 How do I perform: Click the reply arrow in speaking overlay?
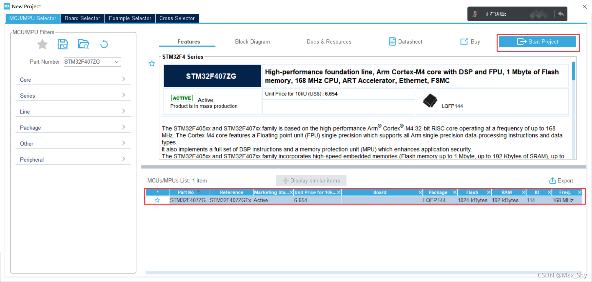click(561, 14)
